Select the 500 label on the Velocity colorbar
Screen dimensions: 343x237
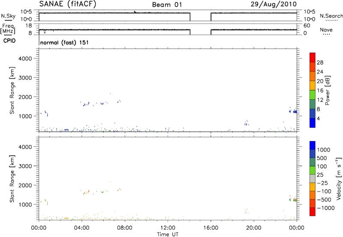(322, 158)
